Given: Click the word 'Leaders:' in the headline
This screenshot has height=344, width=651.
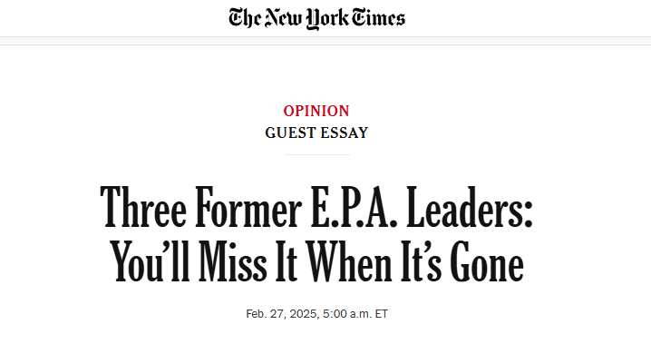Looking at the screenshot, I should tap(469, 207).
